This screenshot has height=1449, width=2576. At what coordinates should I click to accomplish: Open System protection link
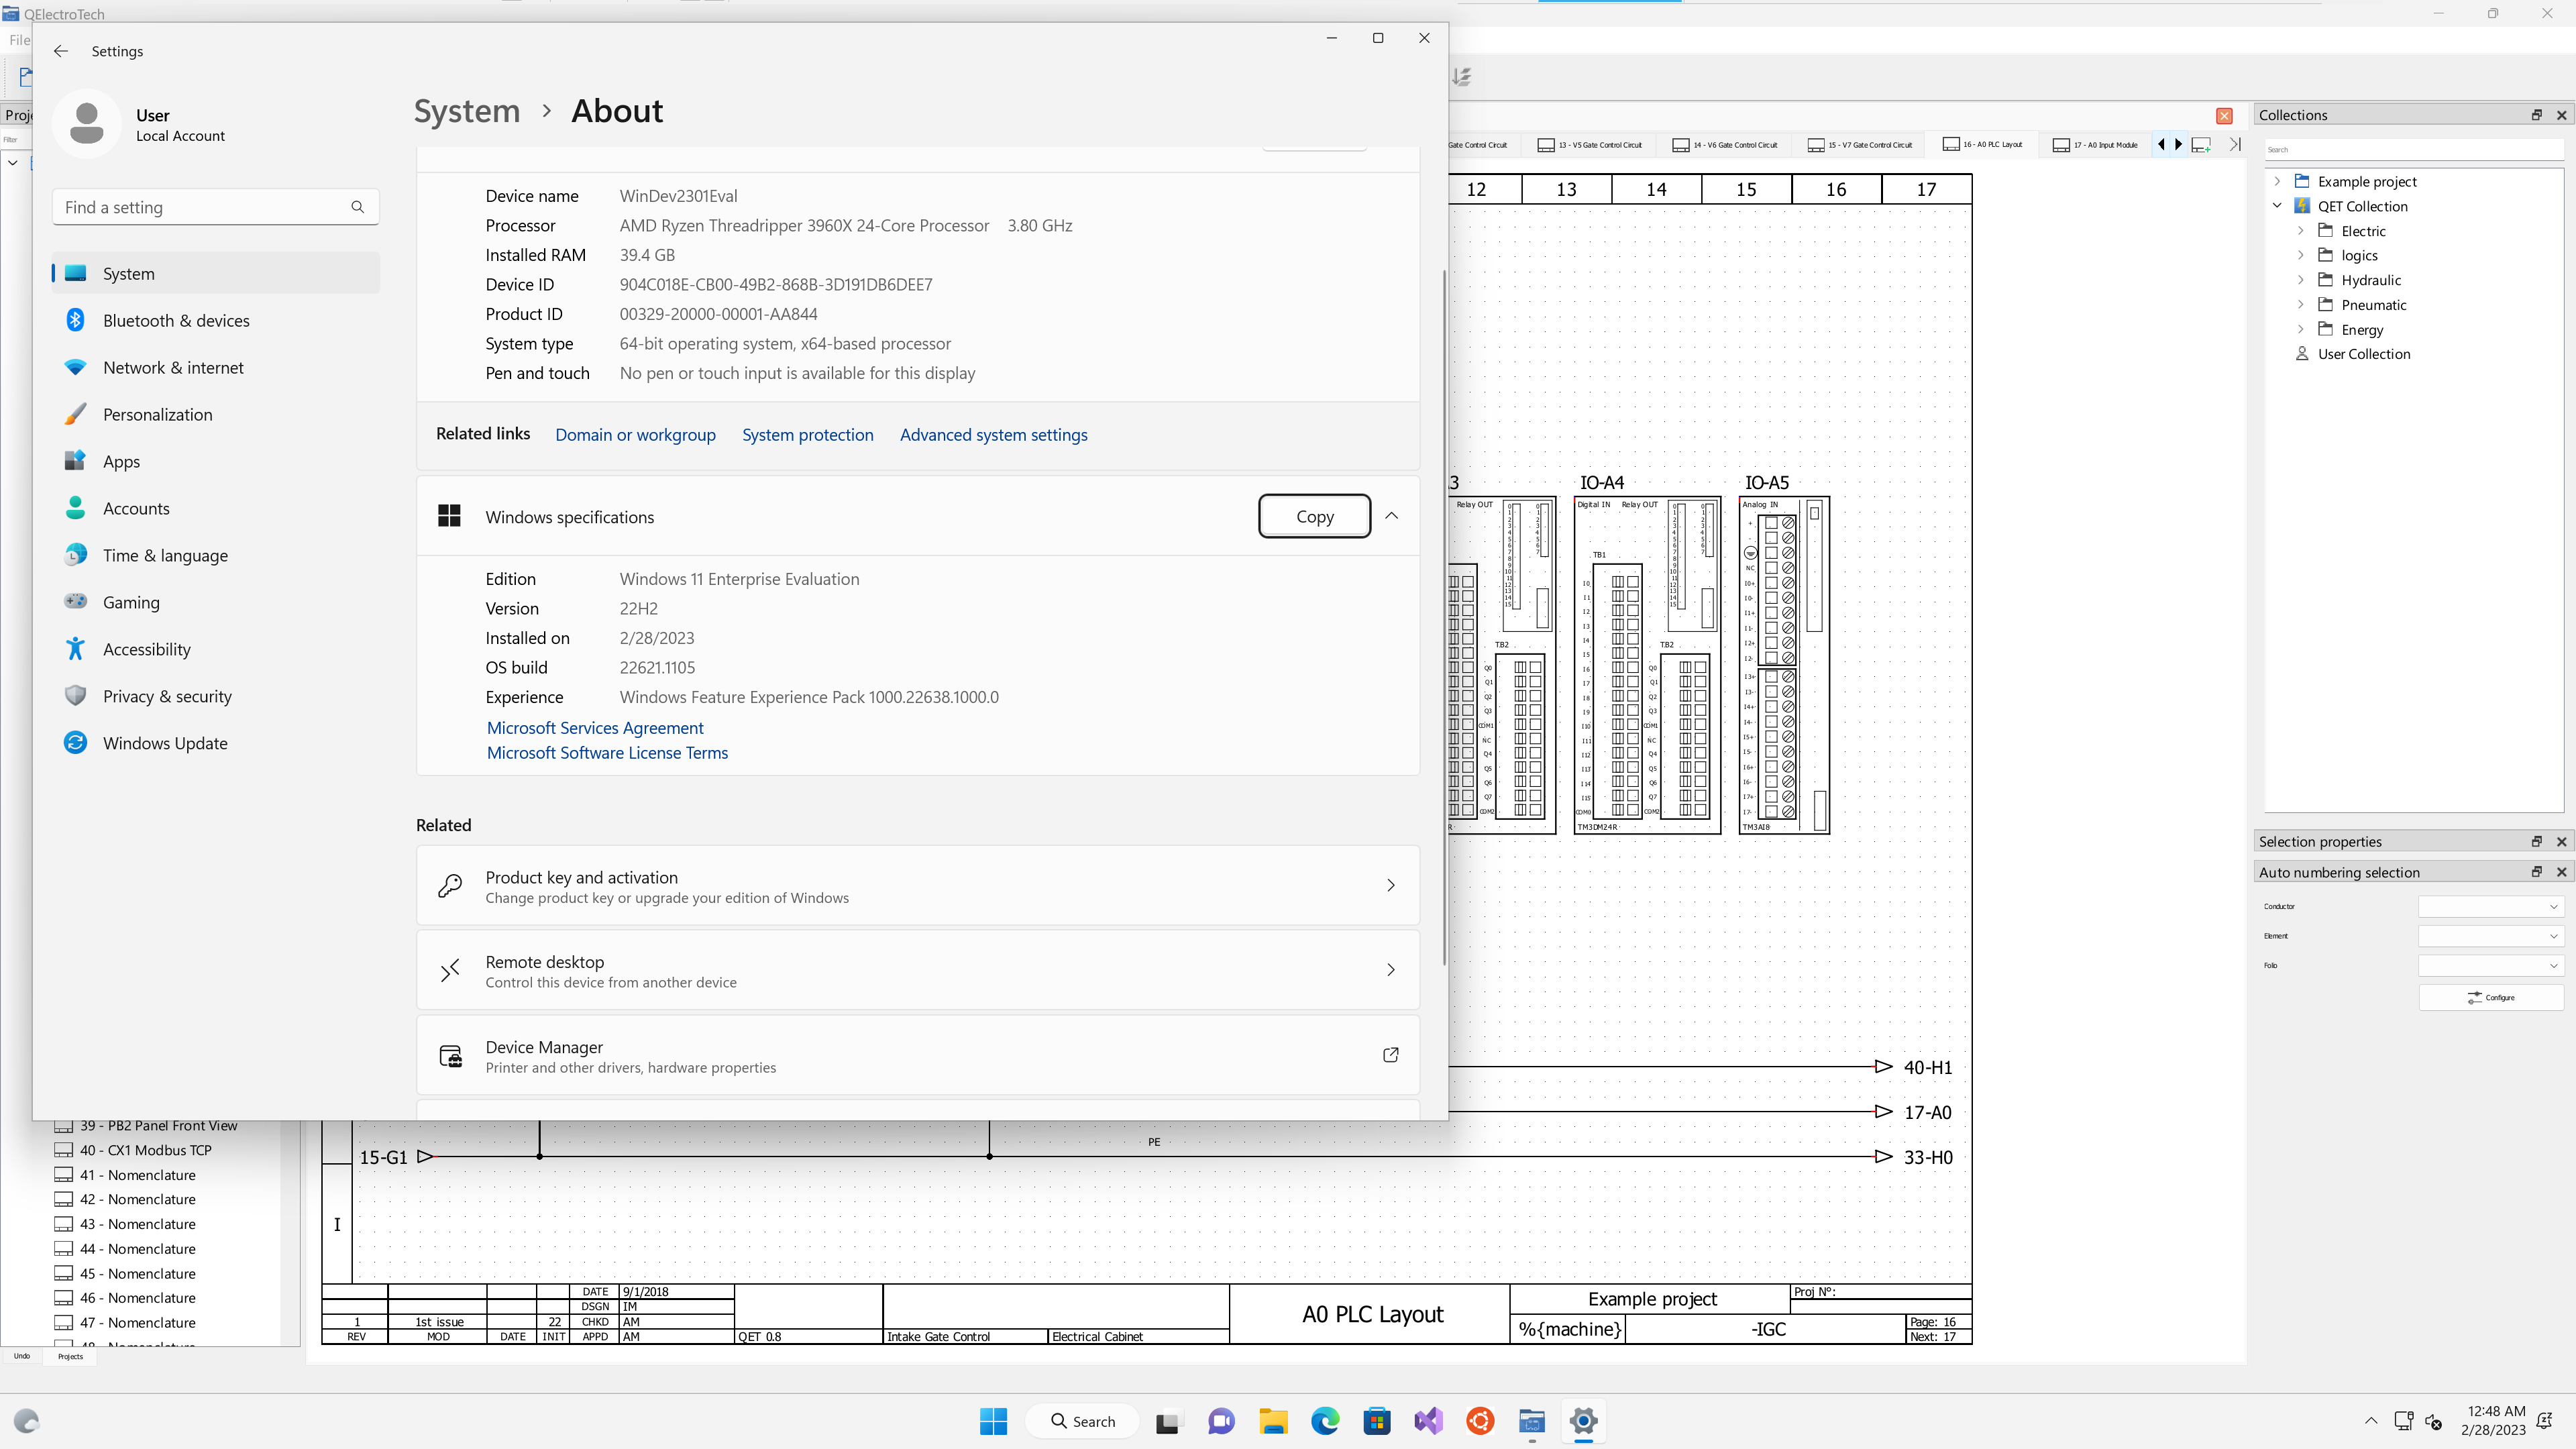click(807, 434)
